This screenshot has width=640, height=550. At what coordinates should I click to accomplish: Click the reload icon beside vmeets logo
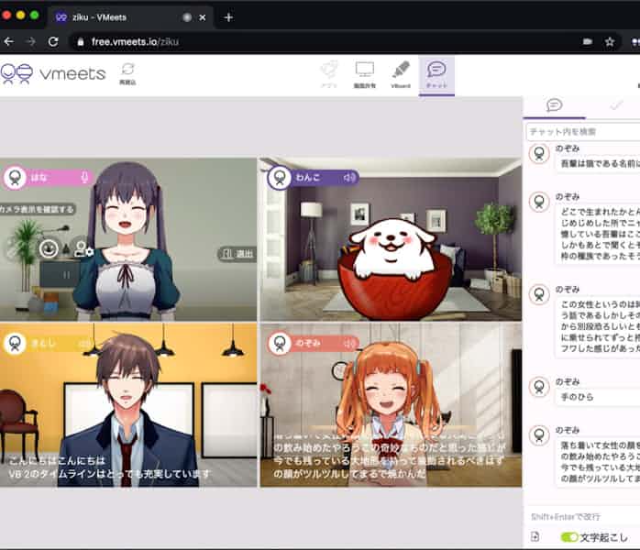coord(127,71)
